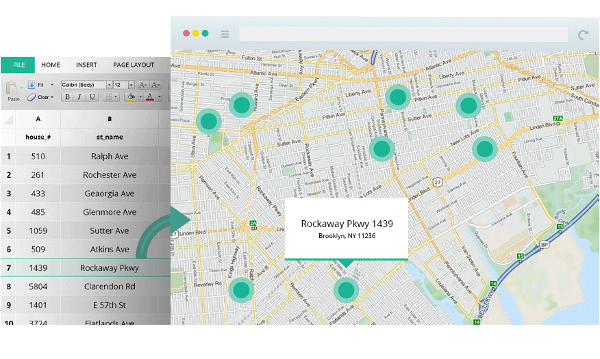Open the font size dropdown arrow
Image resolution: width=600 pixels, height=359 pixels.
(x=132, y=85)
